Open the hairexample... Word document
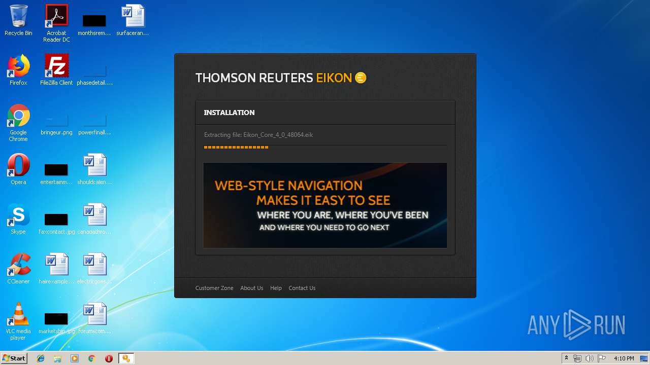 point(56,269)
